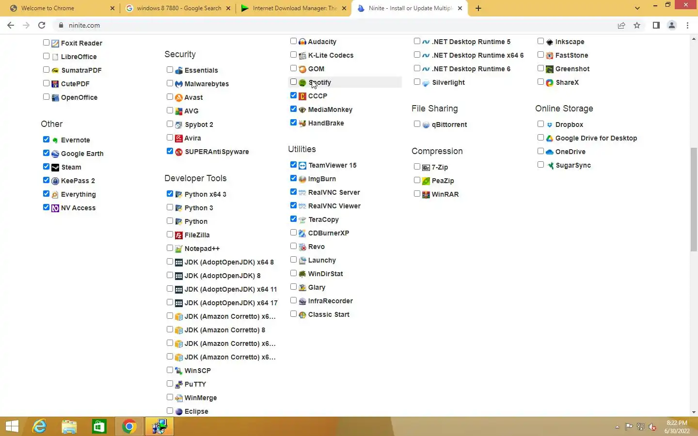Check the LibreOffice checkbox
This screenshot has height=436, width=698.
click(46, 56)
